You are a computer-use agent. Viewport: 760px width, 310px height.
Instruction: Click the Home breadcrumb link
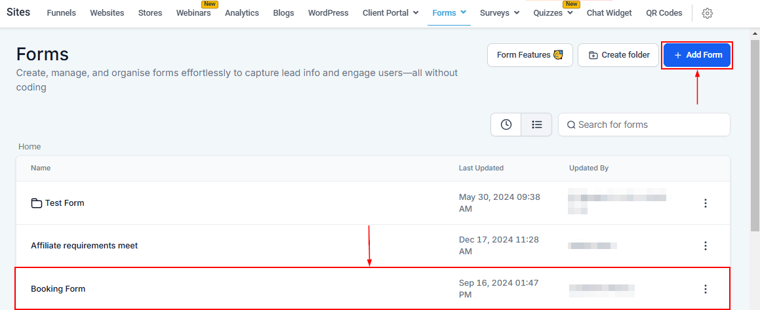pos(30,147)
